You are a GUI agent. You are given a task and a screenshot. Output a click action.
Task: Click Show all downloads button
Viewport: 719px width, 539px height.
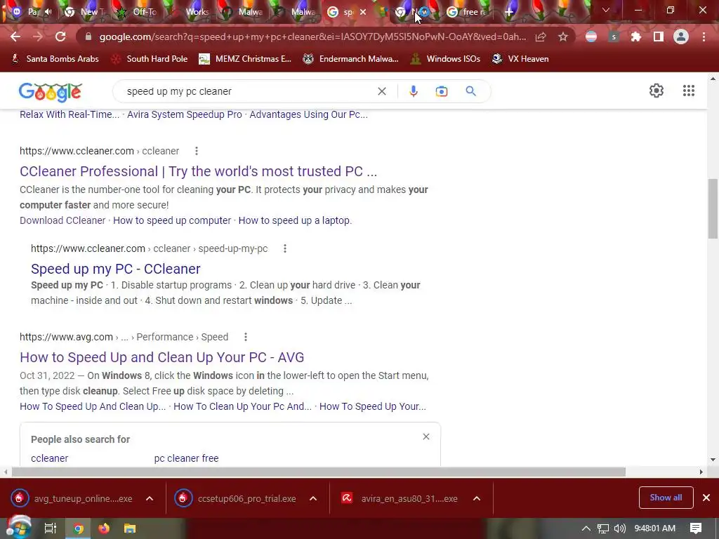[x=666, y=498]
